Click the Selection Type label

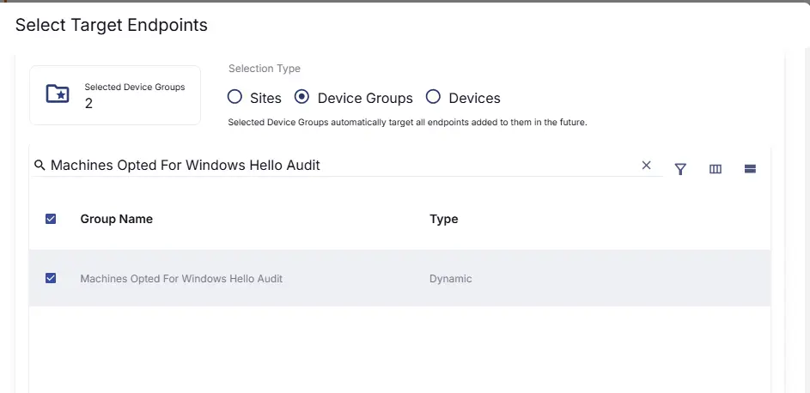pos(265,69)
